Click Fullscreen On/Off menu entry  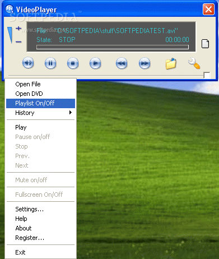pos(40,195)
